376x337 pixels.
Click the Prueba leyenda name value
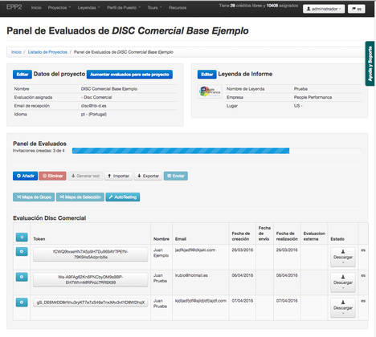point(300,88)
